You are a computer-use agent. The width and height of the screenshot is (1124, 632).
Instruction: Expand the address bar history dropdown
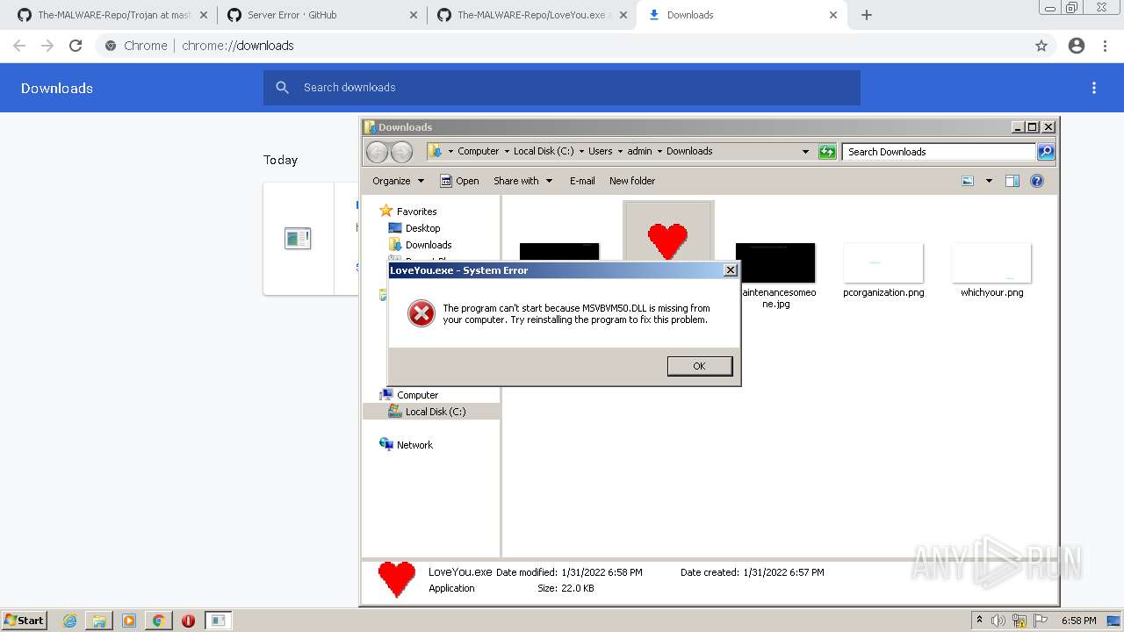pyautogui.click(x=805, y=152)
